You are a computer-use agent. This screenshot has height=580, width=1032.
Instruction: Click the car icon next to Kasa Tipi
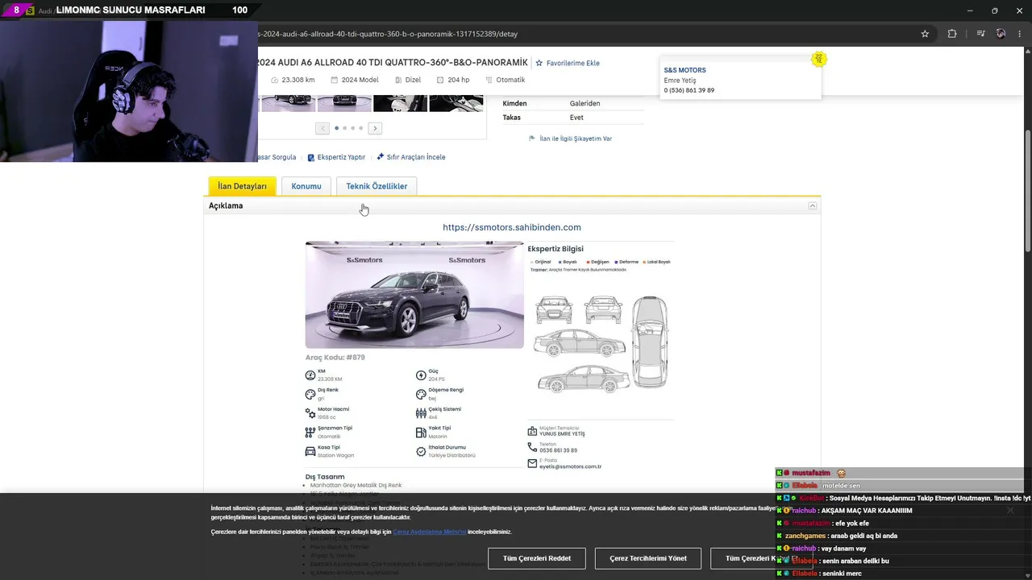click(x=310, y=452)
